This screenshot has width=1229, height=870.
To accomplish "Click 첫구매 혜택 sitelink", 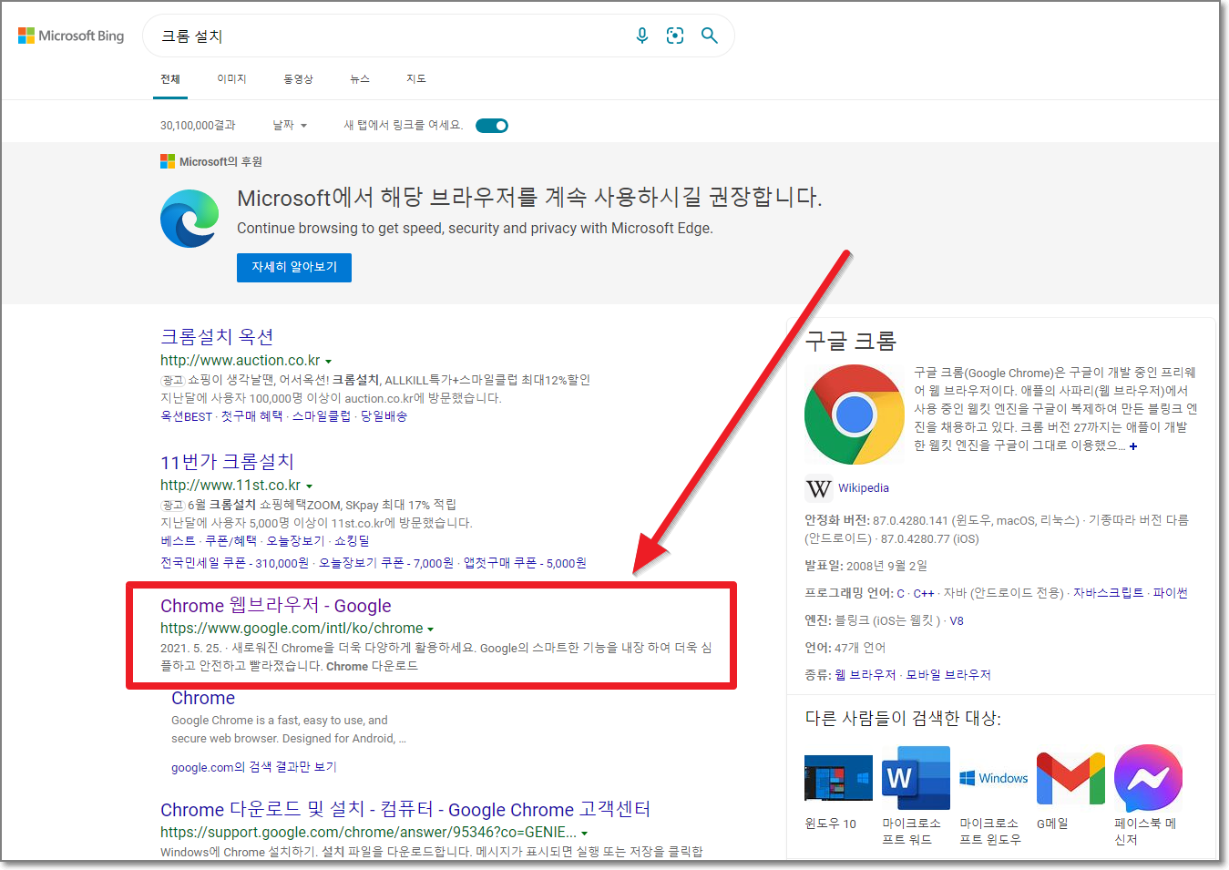I will 251,416.
